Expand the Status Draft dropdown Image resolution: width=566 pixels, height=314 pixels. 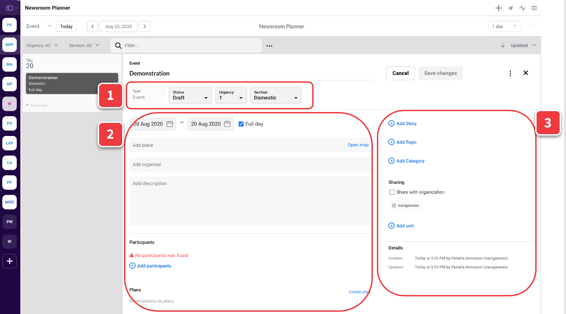[x=190, y=95]
